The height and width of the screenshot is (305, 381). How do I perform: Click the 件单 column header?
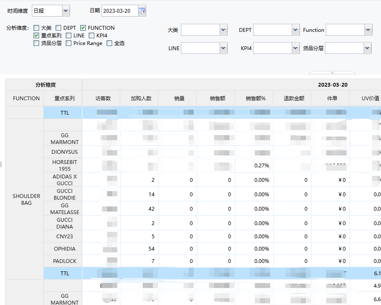point(330,99)
